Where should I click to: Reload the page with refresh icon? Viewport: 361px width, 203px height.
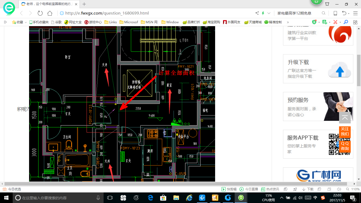[x=40, y=13]
